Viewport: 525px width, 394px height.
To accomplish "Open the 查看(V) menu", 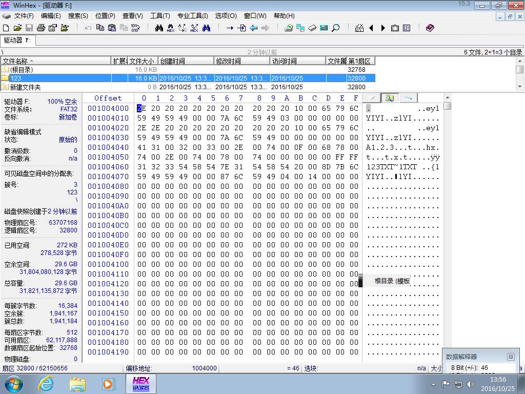I will 133,16.
